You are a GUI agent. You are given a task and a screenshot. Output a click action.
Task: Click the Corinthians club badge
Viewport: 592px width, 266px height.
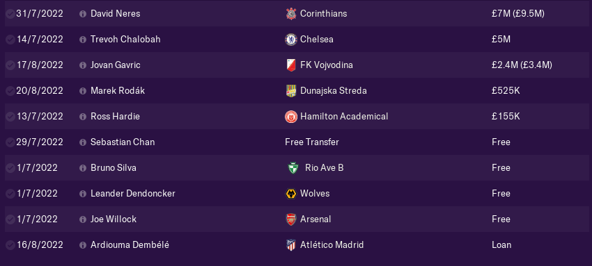291,14
